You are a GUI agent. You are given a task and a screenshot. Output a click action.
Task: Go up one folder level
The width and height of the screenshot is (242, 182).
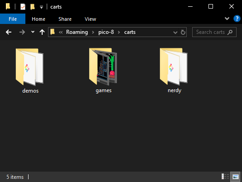point(42,32)
